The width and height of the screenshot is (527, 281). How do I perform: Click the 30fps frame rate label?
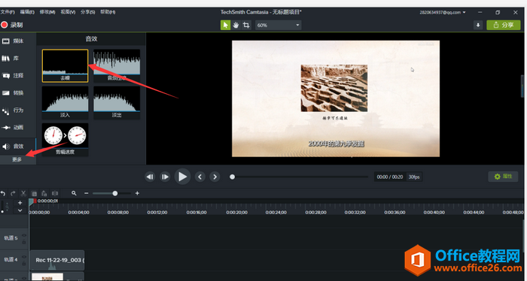414,177
